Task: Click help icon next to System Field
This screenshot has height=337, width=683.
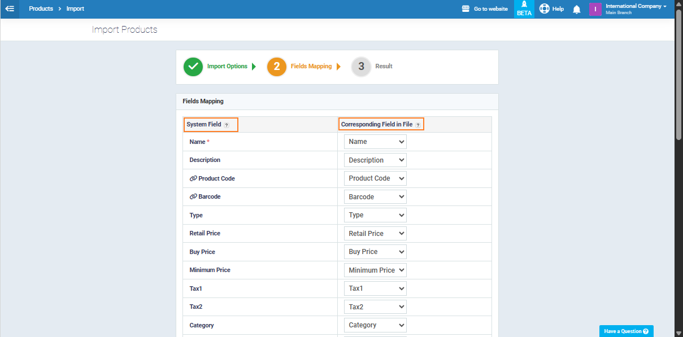Action: pos(227,125)
